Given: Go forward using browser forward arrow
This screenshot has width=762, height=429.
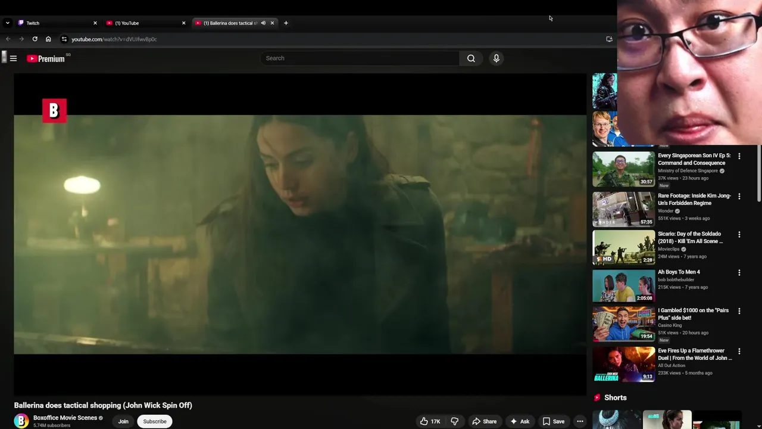Looking at the screenshot, I should (x=21, y=39).
